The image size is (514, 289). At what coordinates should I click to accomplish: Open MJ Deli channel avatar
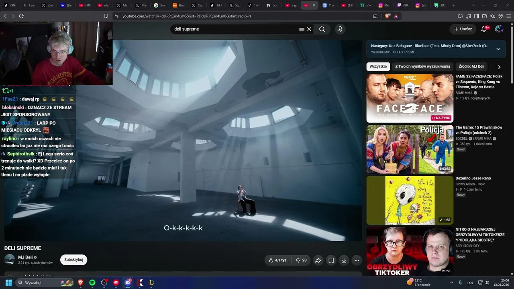pos(10,259)
